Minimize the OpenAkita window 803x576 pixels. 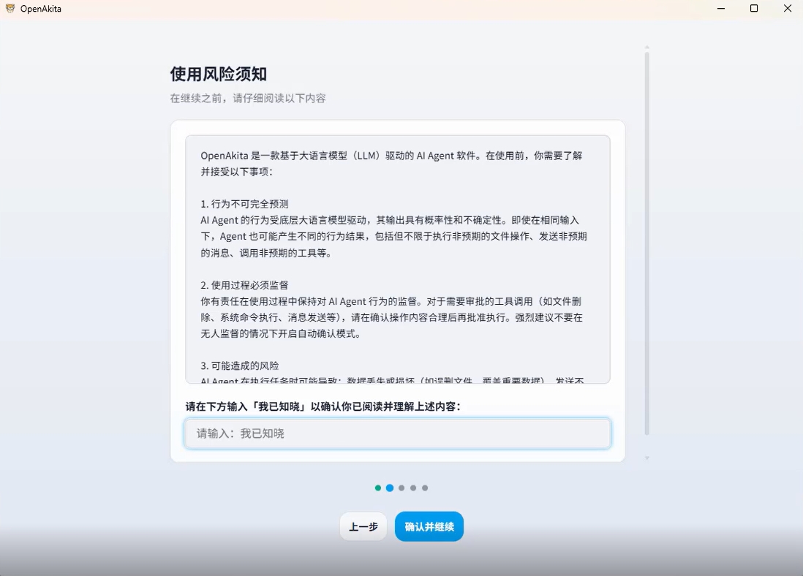pos(721,9)
